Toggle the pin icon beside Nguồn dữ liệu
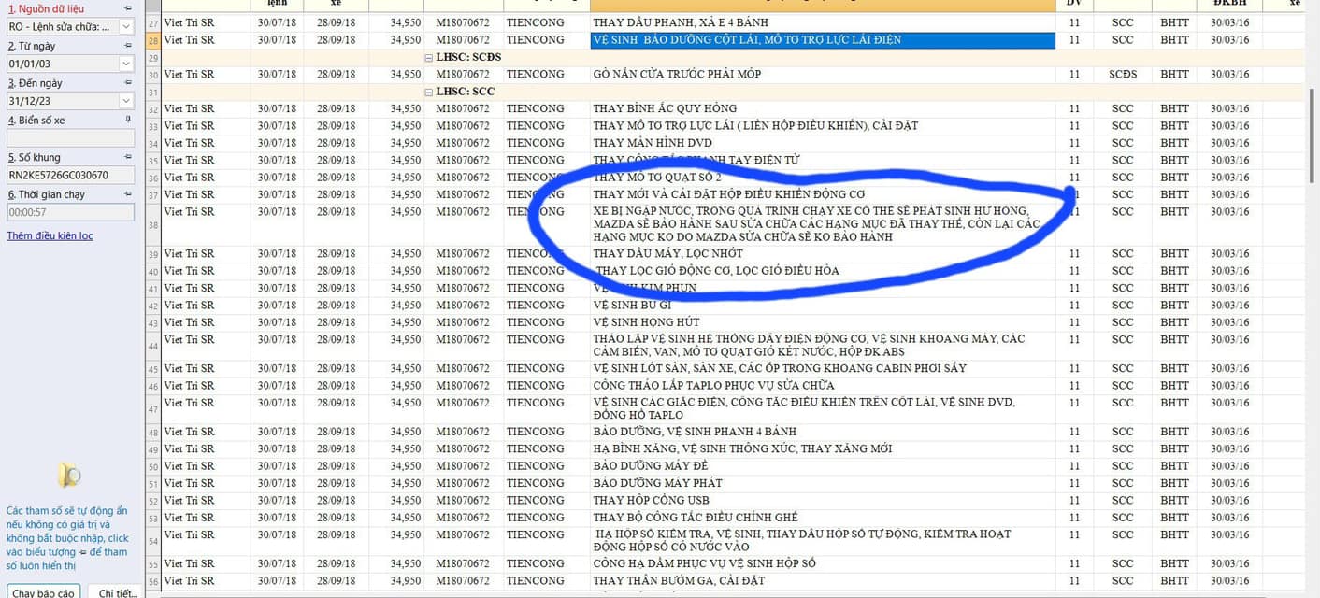 click(x=128, y=8)
